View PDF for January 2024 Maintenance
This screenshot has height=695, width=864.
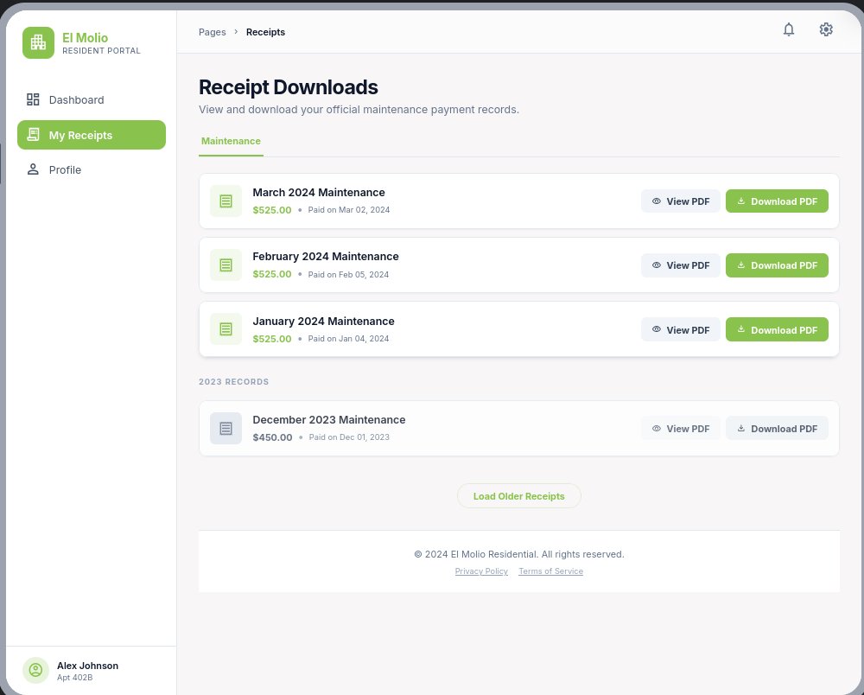(681, 329)
